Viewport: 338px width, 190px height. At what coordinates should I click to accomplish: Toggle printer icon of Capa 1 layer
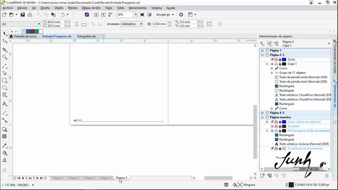coord(276,64)
